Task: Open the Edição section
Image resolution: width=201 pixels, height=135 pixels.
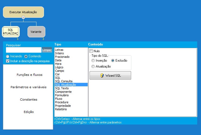Action: point(29,112)
